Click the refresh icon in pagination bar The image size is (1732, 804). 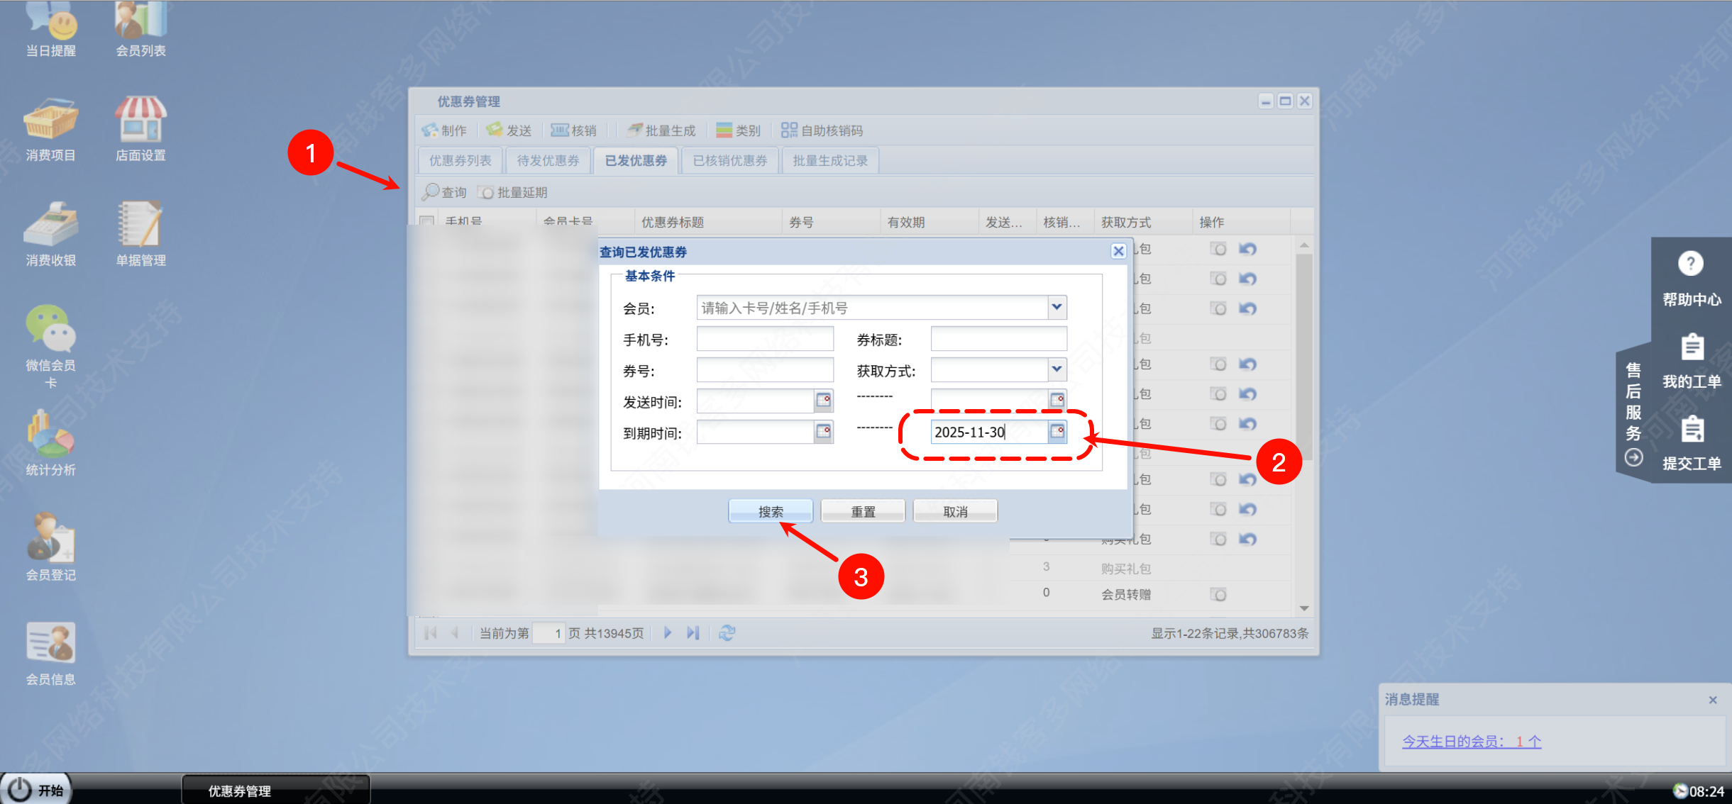coord(727,633)
